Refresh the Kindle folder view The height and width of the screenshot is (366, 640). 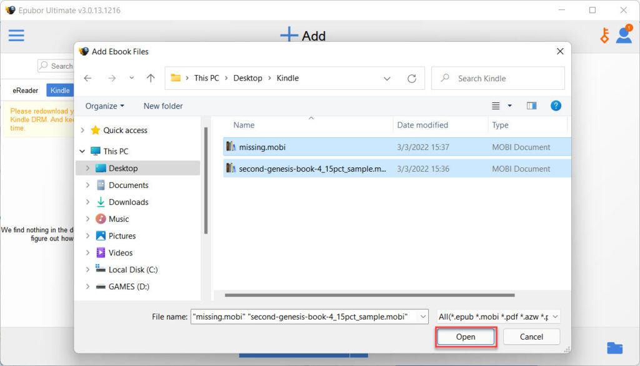411,78
